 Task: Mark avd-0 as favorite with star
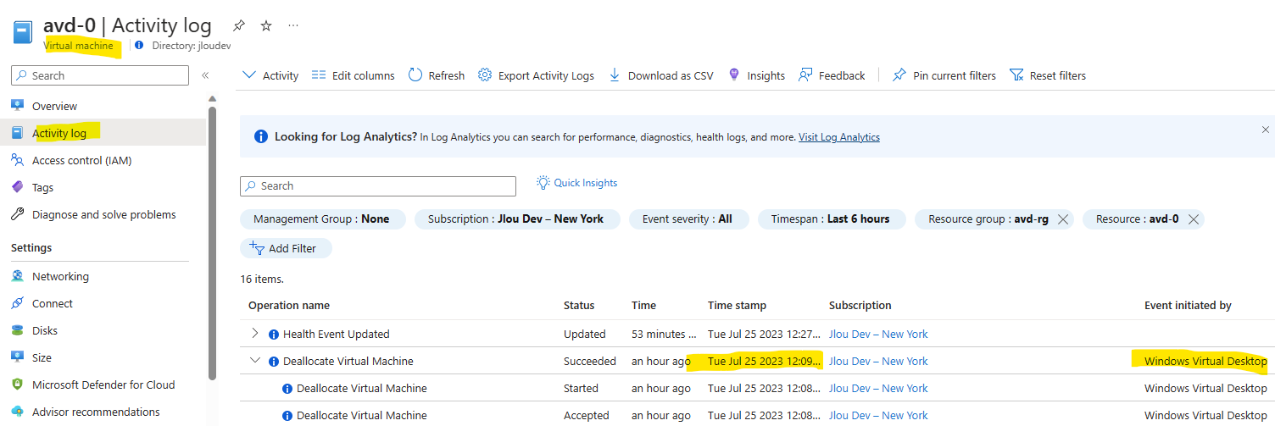pos(266,25)
